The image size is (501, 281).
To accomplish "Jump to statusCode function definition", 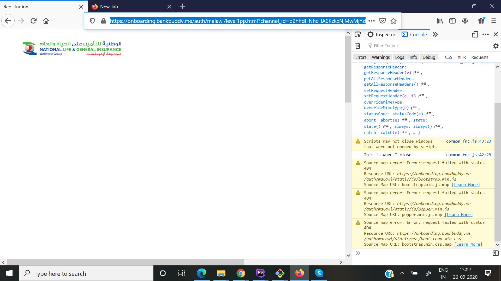I will 428,114.
